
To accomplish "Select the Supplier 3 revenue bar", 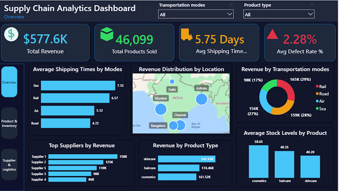I will pyautogui.click(x=70, y=174).
